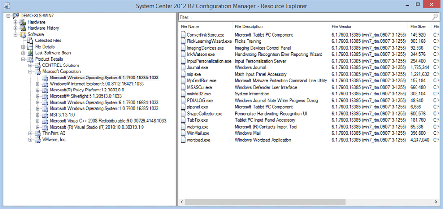Click the file icon beside msinfo32.exe
This screenshot has height=209, width=443.
coord(183,94)
